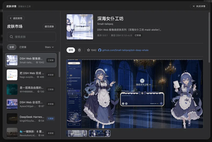212x142 pixels.
Task: Open the github.com/Small-tailqwq/dsh-deep-whale link
Action: pyautogui.click(x=125, y=50)
